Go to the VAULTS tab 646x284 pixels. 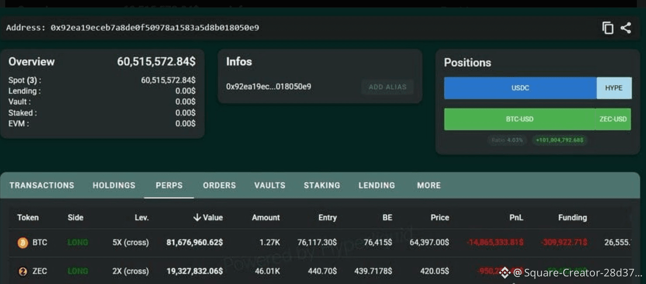(x=270, y=185)
